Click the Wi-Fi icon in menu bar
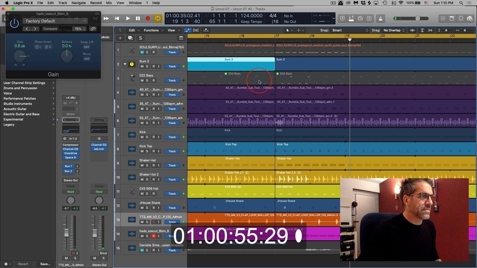This screenshot has width=477, height=268. click(401, 3)
